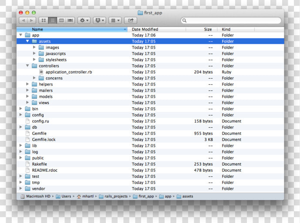Open the item arrangement menu
300x223 pixels.
[115, 20]
